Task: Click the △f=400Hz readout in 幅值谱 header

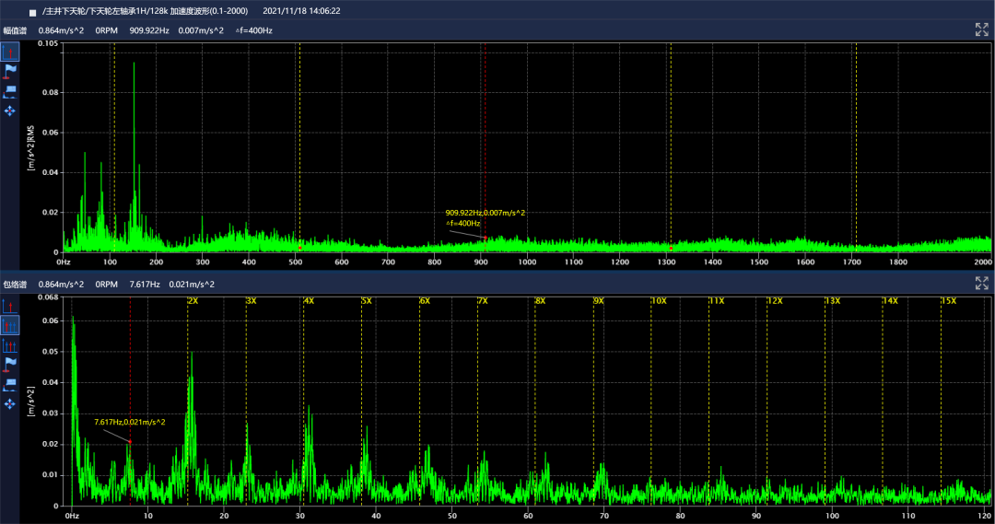Action: [x=253, y=30]
